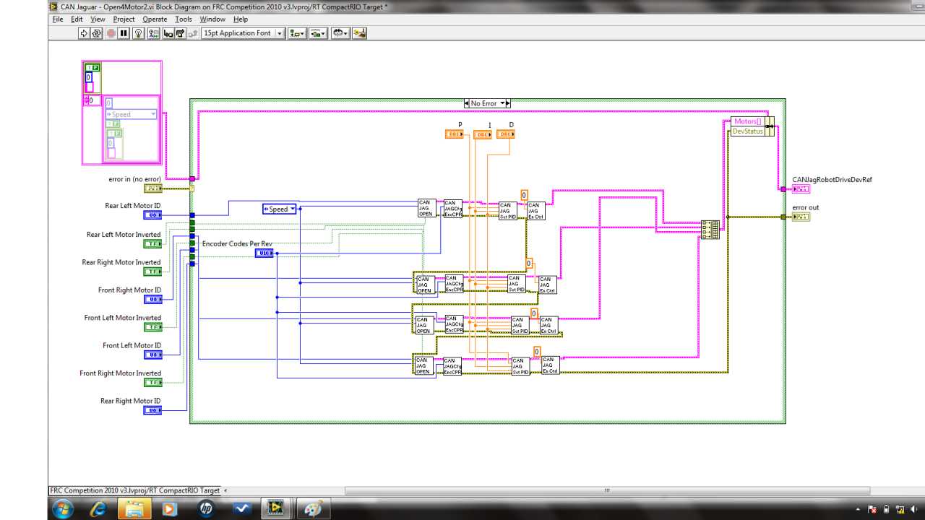
Task: Open the Help menu
Action: pyautogui.click(x=241, y=19)
